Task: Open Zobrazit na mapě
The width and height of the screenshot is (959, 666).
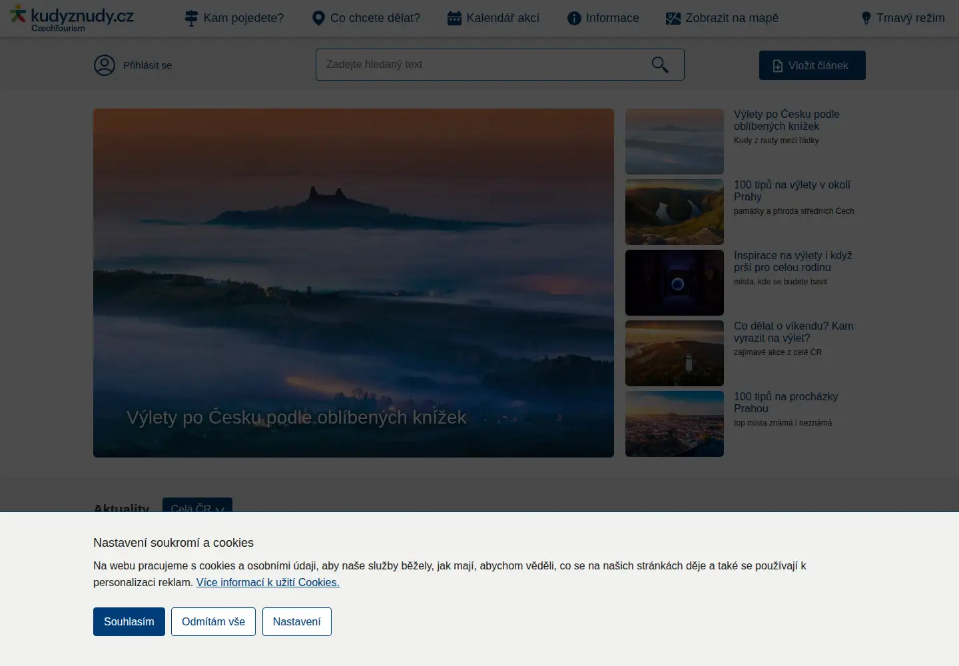Action: pyautogui.click(x=723, y=18)
